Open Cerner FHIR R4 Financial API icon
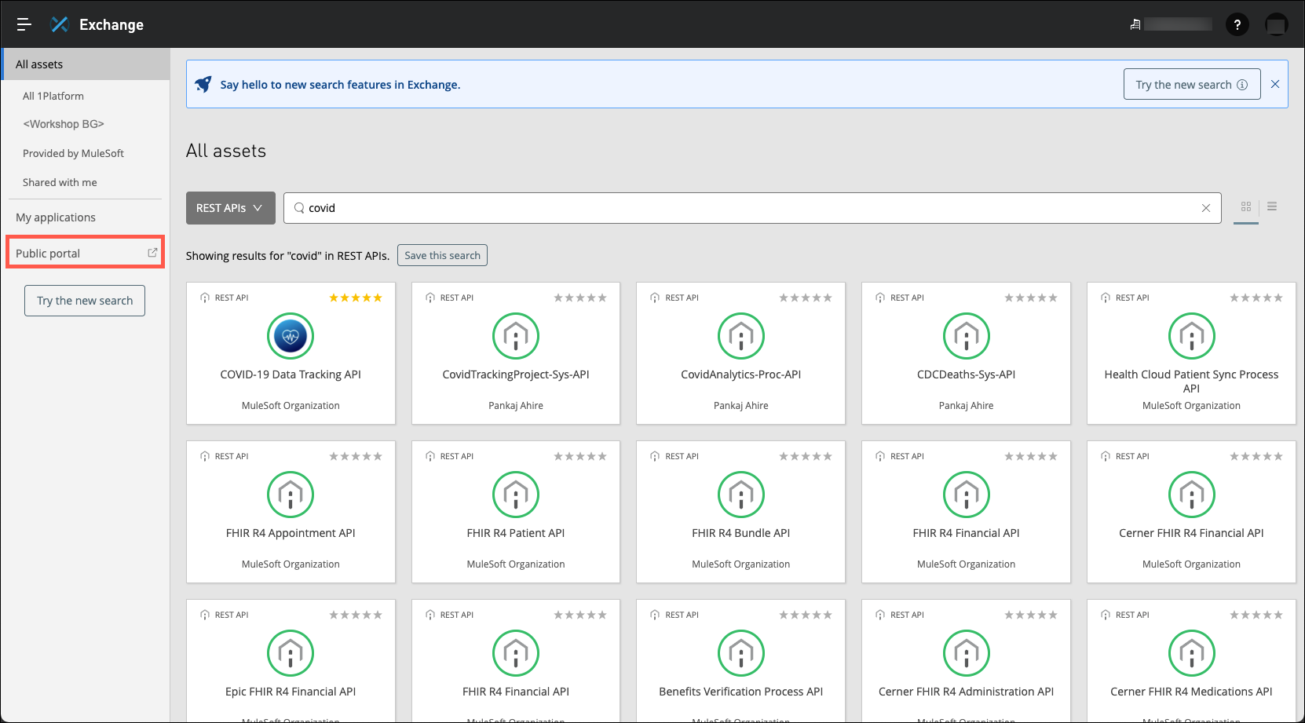 [1192, 495]
